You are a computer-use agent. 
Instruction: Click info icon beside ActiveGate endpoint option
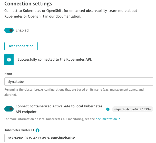point(108,109)
